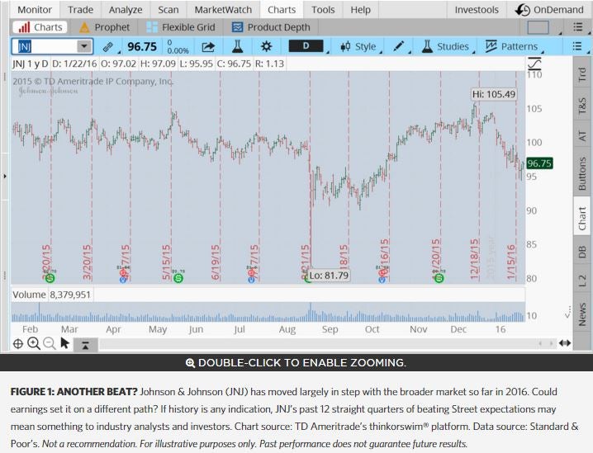Click the 1/15/16 expiration date marker

(x=511, y=262)
